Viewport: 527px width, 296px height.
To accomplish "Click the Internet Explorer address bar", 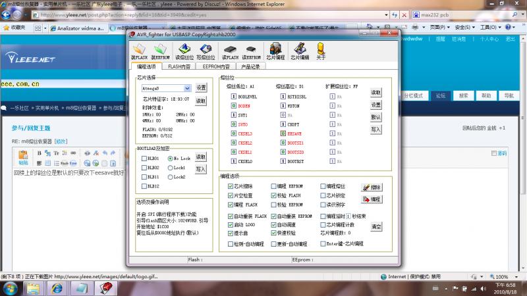I will pyautogui.click(x=198, y=14).
